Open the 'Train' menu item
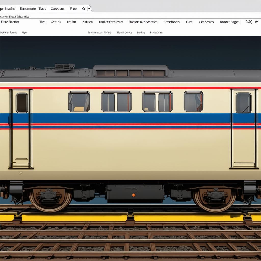This screenshot has width=261, height=261. click(71, 22)
